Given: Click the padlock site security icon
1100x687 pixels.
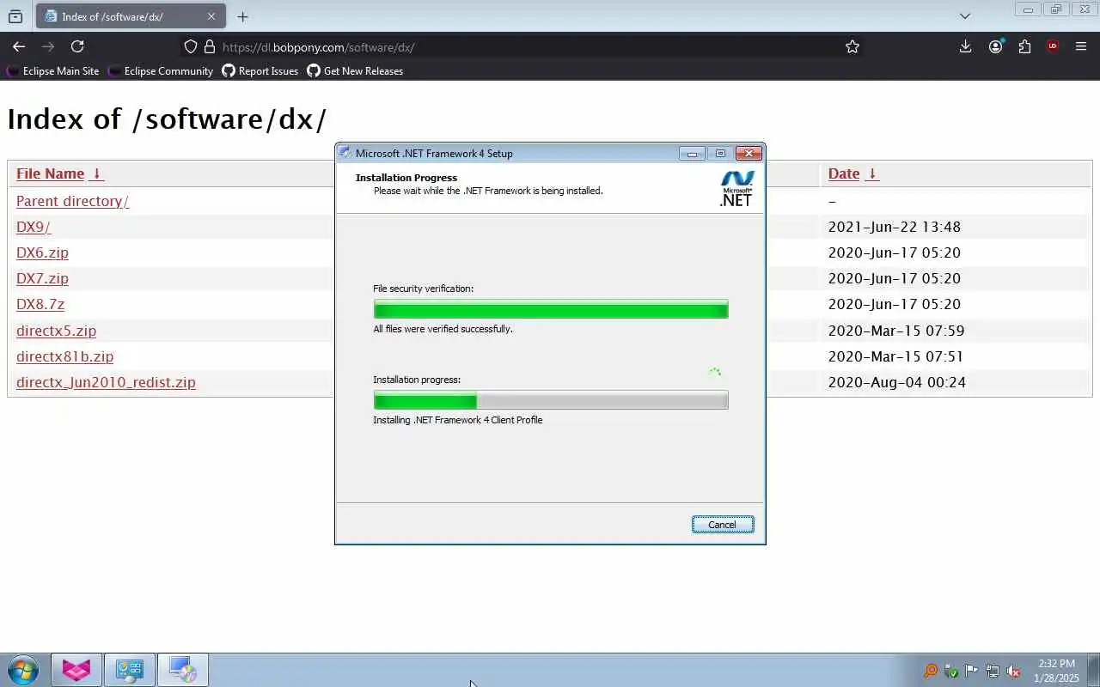Looking at the screenshot, I should 209,46.
